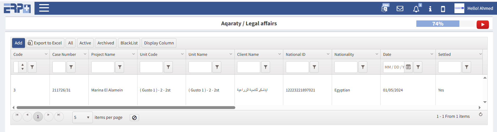Open the hamburger navigation menu
This screenshot has width=497, height=132.
pyautogui.click(x=44, y=8)
